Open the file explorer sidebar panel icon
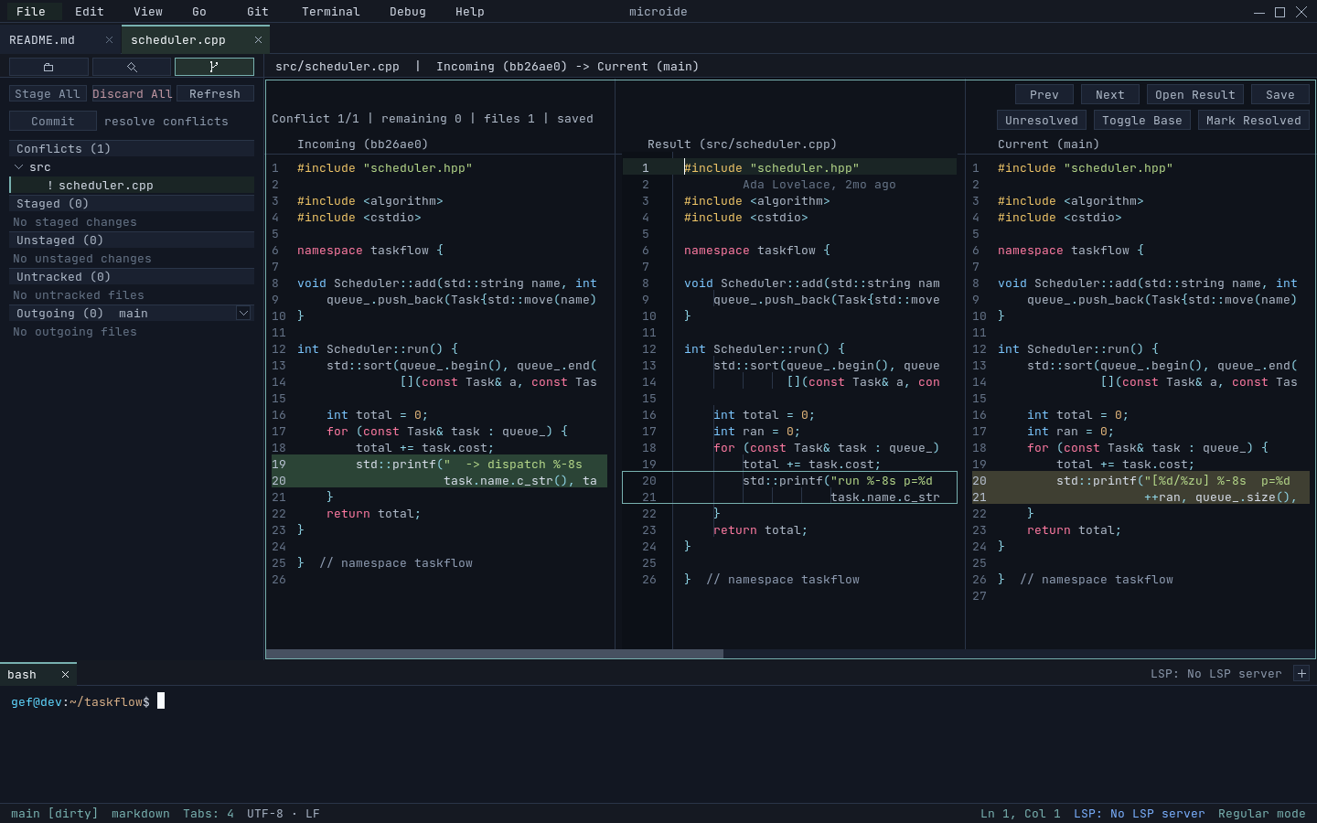Viewport: 1317px width, 823px height. click(48, 67)
